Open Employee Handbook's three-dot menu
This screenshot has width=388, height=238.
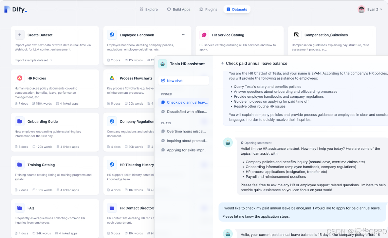click(x=184, y=35)
